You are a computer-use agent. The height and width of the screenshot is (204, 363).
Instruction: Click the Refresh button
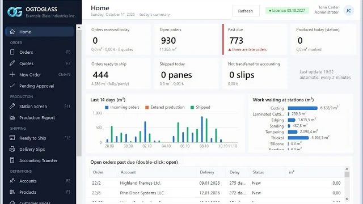[246, 11]
